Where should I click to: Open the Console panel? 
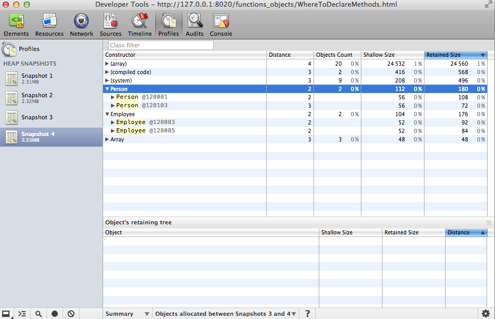click(x=221, y=25)
